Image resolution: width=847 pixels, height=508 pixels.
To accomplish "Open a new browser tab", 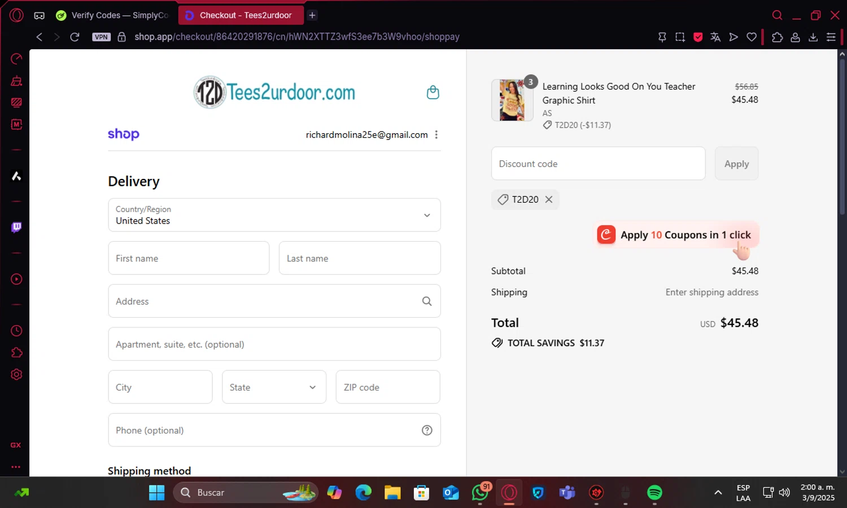I will (x=312, y=15).
